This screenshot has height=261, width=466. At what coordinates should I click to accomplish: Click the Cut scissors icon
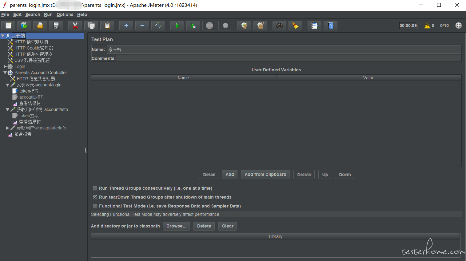point(75,26)
